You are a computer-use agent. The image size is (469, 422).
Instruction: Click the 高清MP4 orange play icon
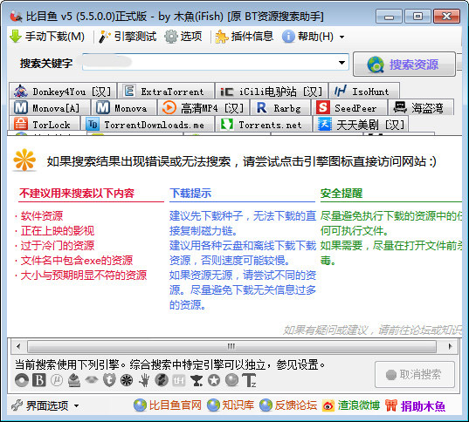169,107
